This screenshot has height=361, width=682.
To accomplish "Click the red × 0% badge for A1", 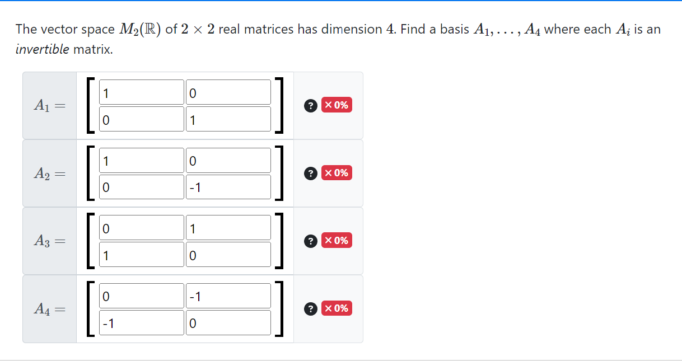I will (x=336, y=105).
